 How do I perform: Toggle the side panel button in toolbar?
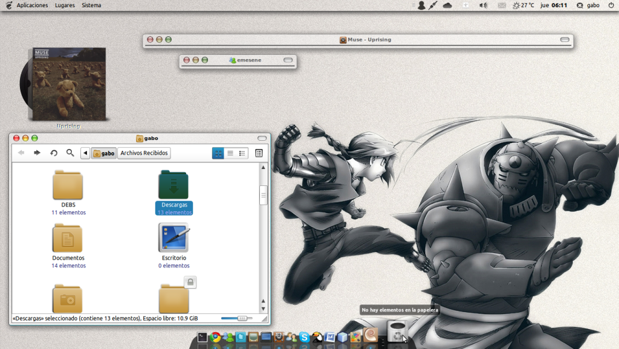click(259, 153)
